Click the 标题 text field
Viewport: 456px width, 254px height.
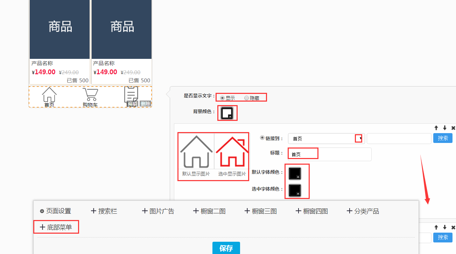click(329, 154)
